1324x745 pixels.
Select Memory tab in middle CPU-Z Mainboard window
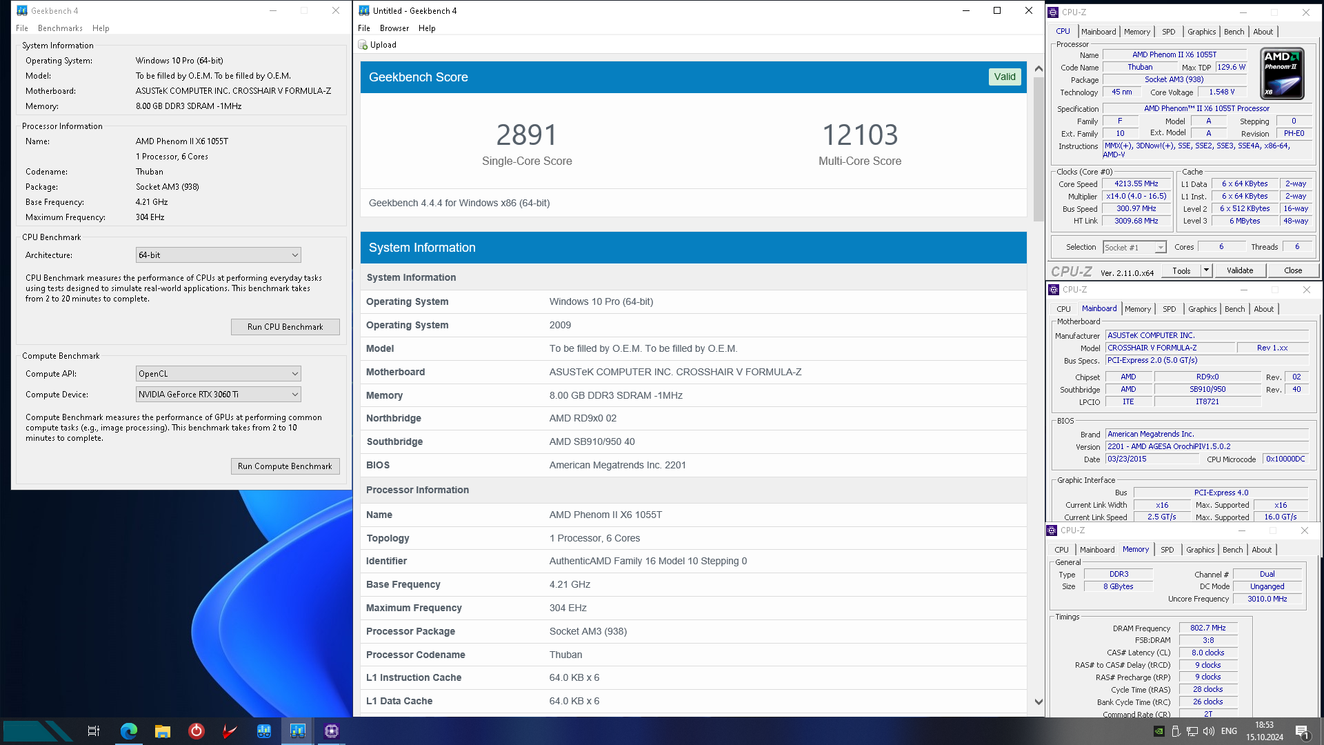[x=1138, y=309]
